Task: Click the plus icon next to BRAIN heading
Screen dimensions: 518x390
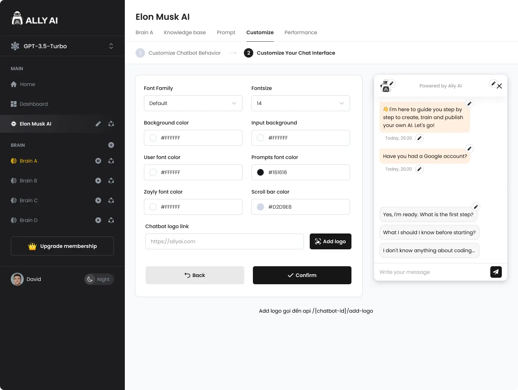Action: point(111,145)
